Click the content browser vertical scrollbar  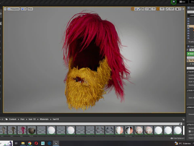coord(183,130)
